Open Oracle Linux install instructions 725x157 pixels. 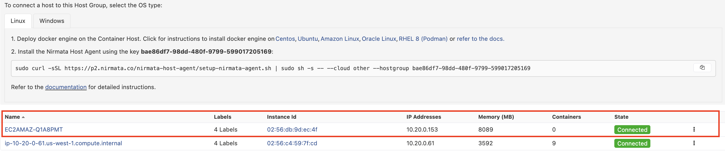pyautogui.click(x=379, y=39)
